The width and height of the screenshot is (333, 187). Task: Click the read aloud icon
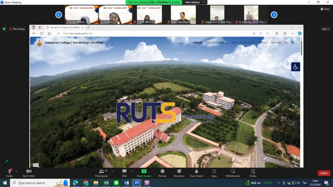(x=260, y=33)
